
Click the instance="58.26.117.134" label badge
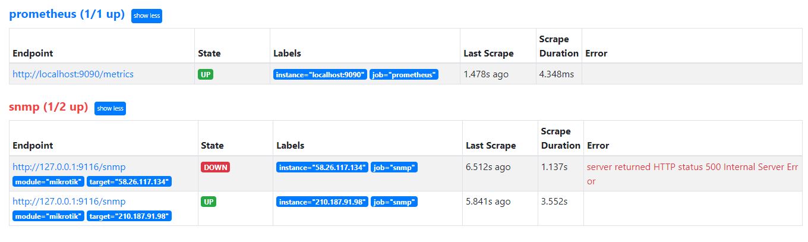tap(323, 168)
